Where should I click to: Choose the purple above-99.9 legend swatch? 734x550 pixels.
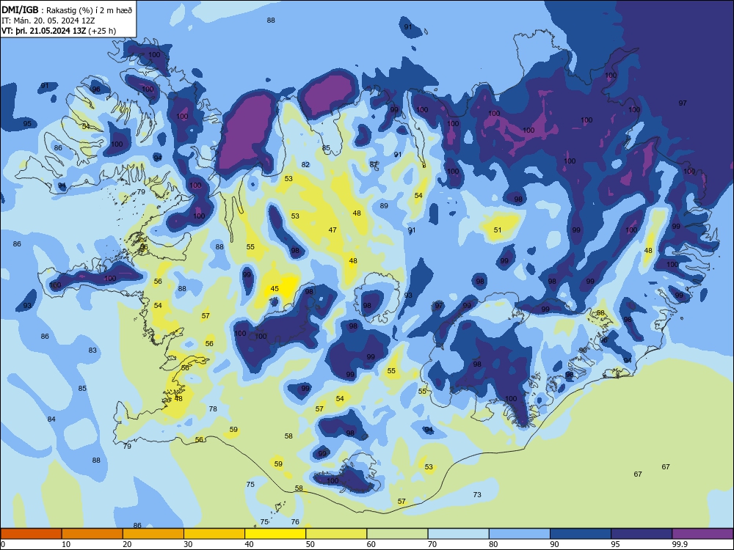pyautogui.click(x=702, y=534)
